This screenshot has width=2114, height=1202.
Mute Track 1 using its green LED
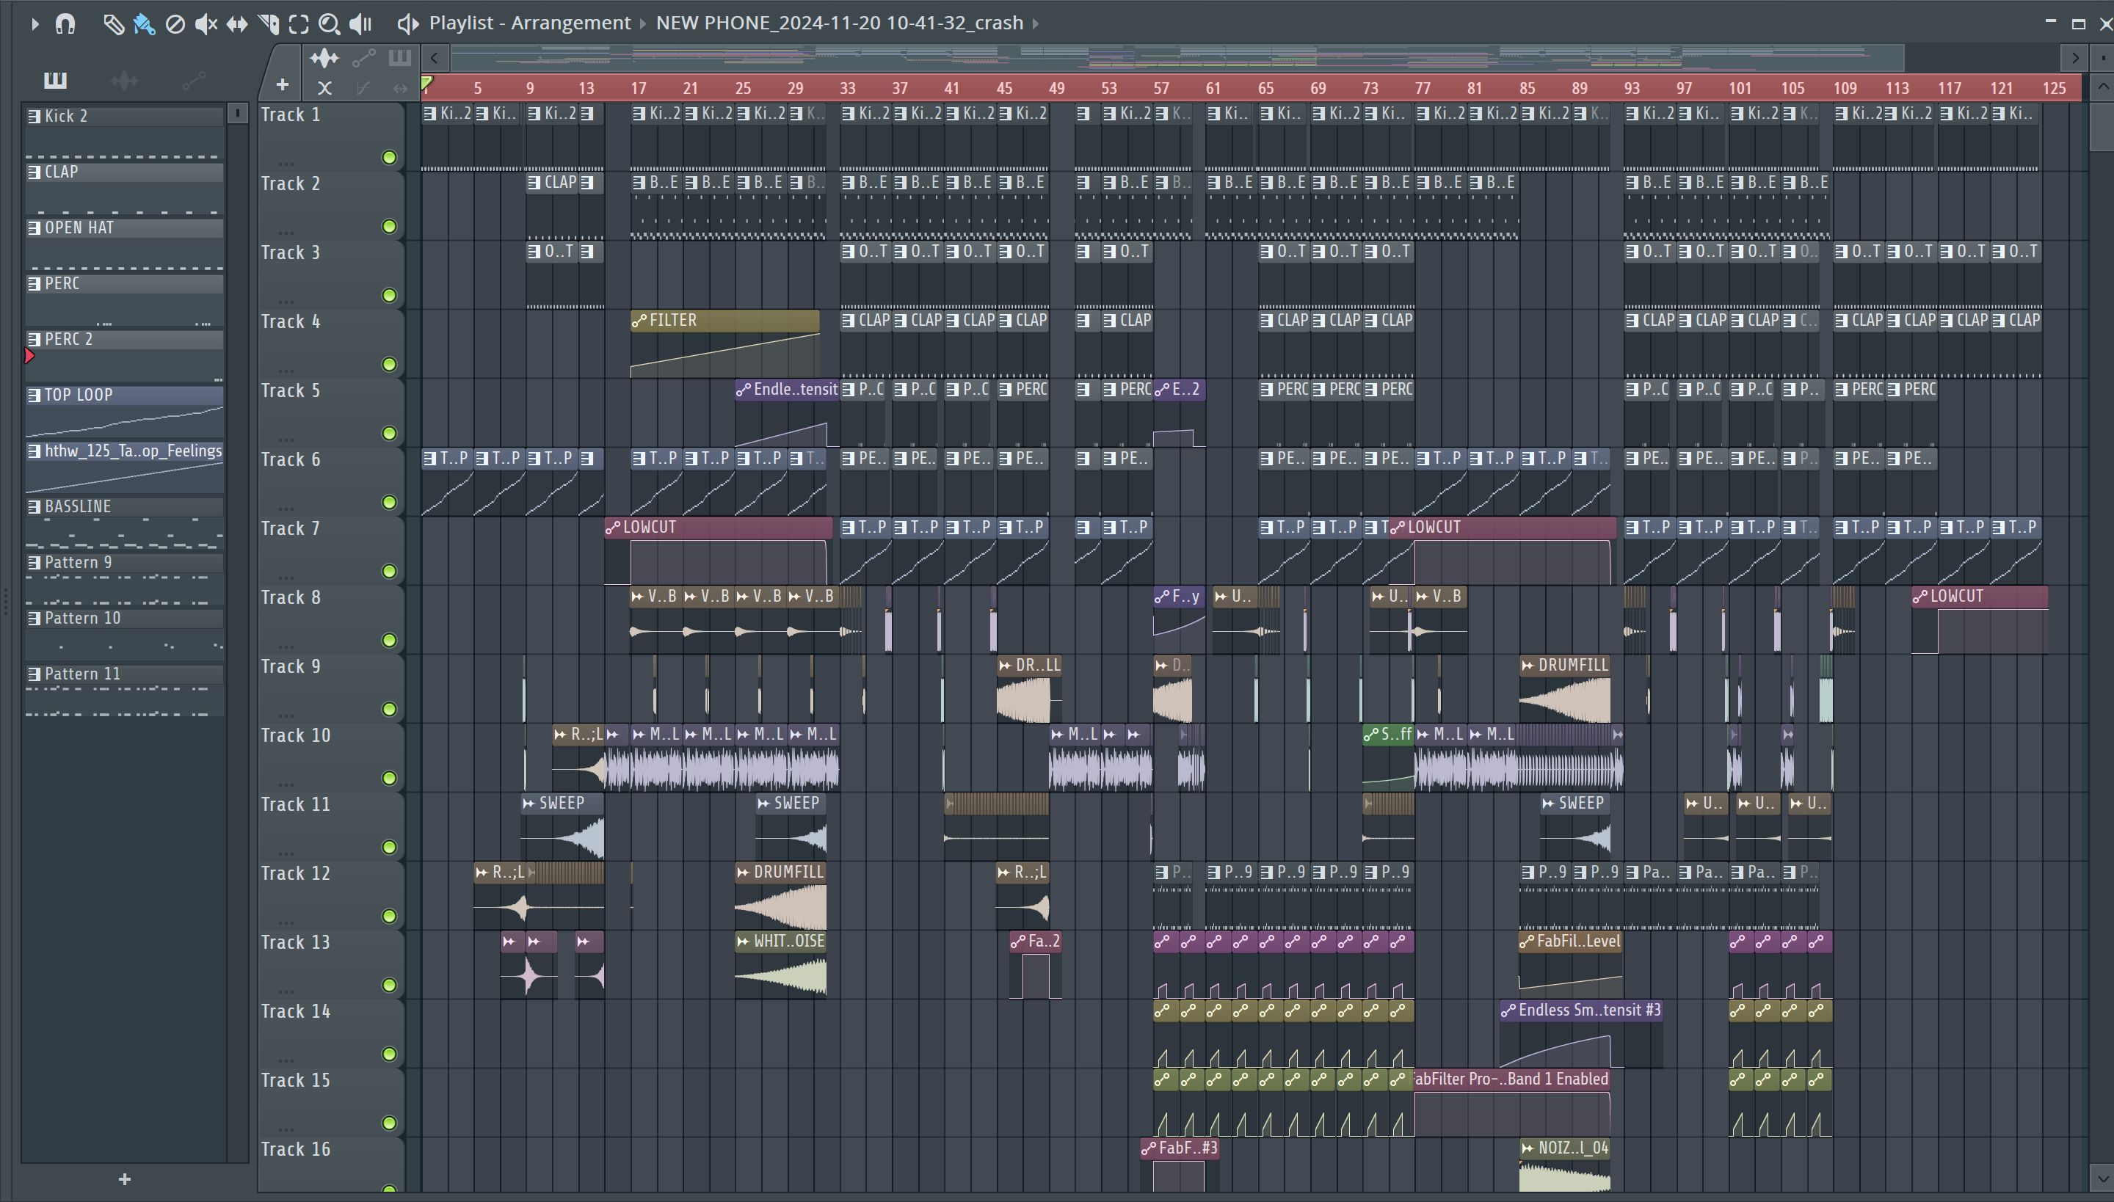tap(389, 158)
